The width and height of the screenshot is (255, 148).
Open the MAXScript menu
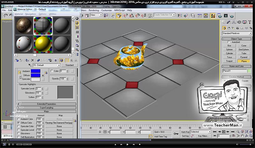tap(119, 10)
